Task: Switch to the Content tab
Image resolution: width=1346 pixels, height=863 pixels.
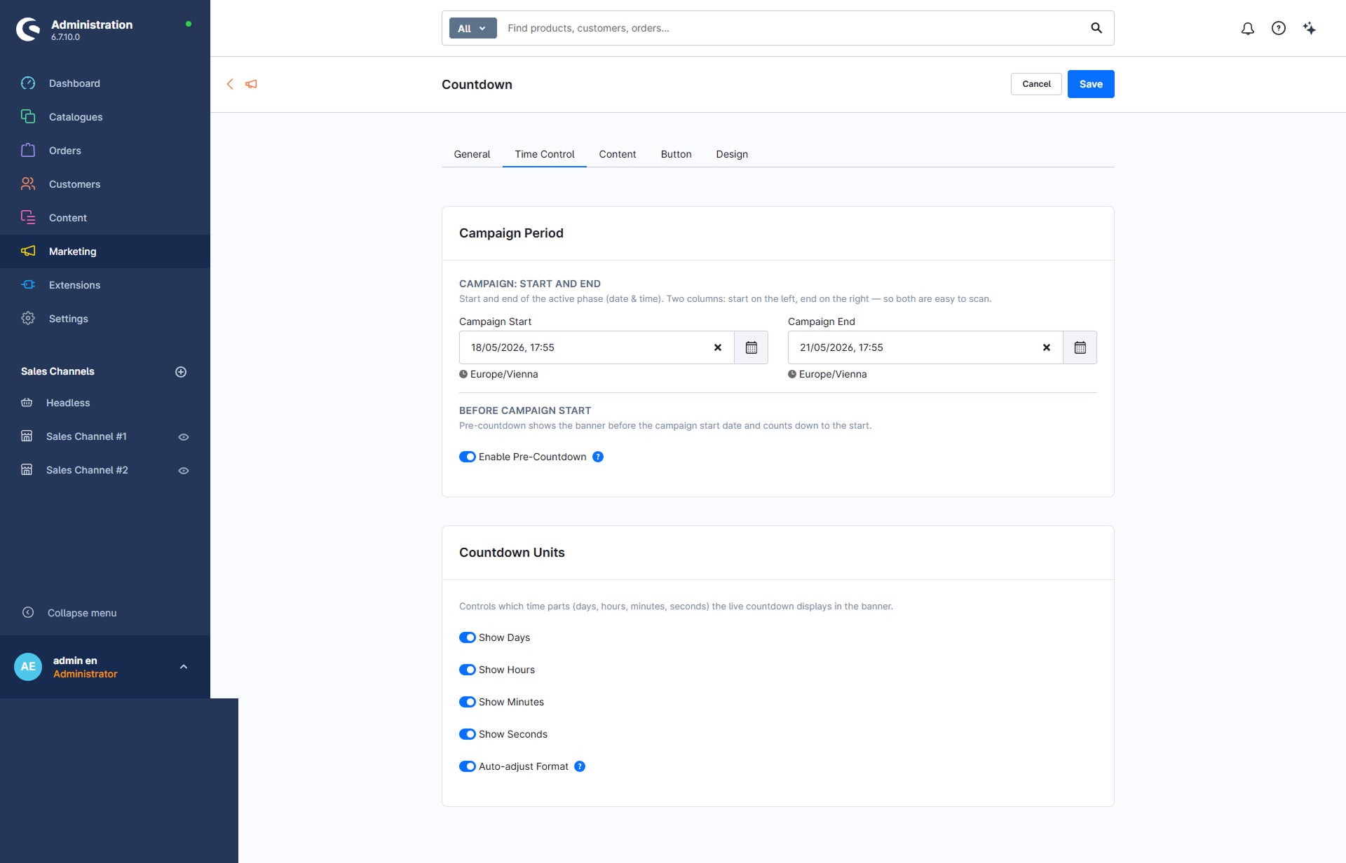Action: pyautogui.click(x=618, y=154)
